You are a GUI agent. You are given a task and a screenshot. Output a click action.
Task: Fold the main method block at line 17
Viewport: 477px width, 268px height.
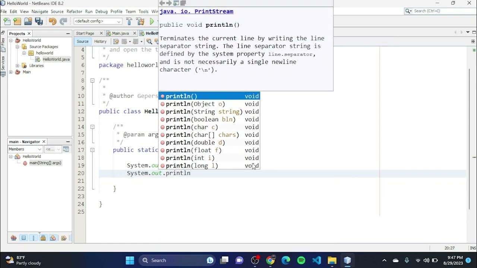point(92,150)
